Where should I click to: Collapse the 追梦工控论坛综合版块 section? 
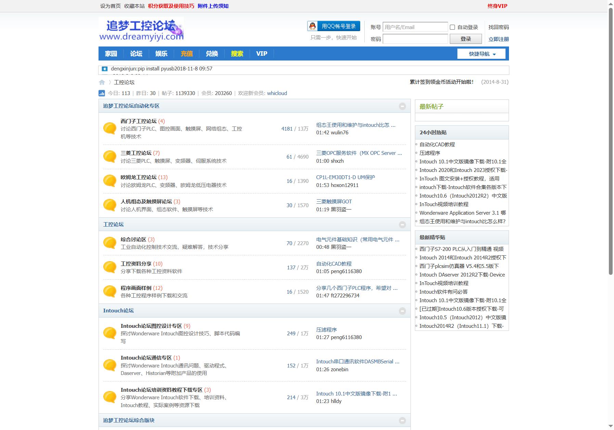click(x=402, y=420)
